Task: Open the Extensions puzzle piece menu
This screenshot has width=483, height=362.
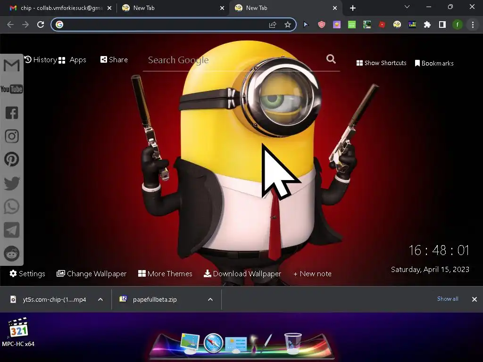Action: (x=427, y=25)
